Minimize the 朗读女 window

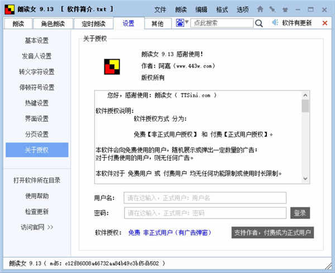298,9
